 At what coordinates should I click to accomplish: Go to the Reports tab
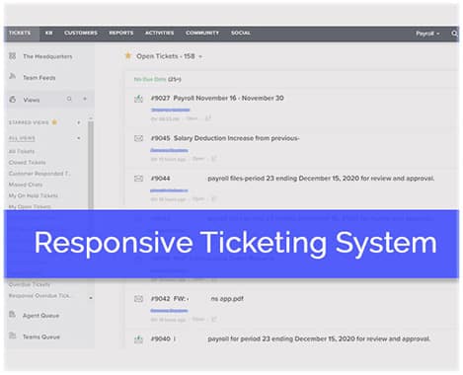(121, 33)
